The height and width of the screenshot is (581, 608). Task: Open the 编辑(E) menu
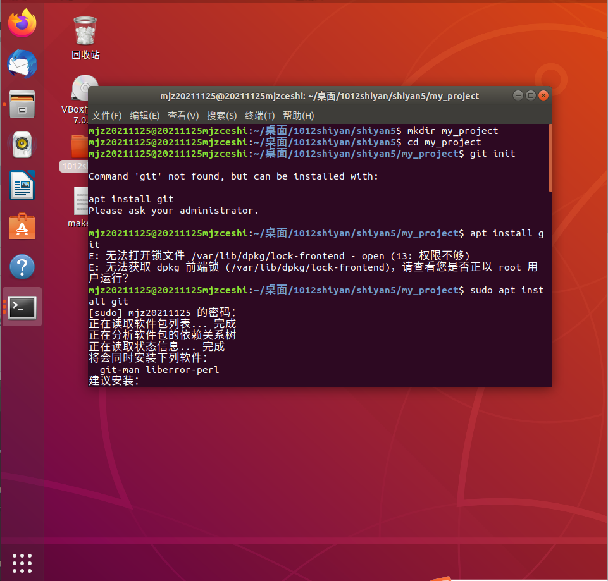coord(145,116)
